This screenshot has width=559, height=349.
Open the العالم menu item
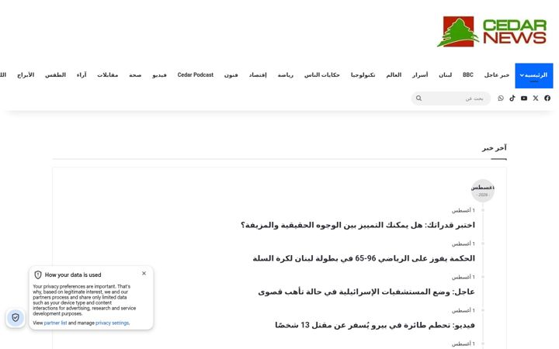point(394,74)
